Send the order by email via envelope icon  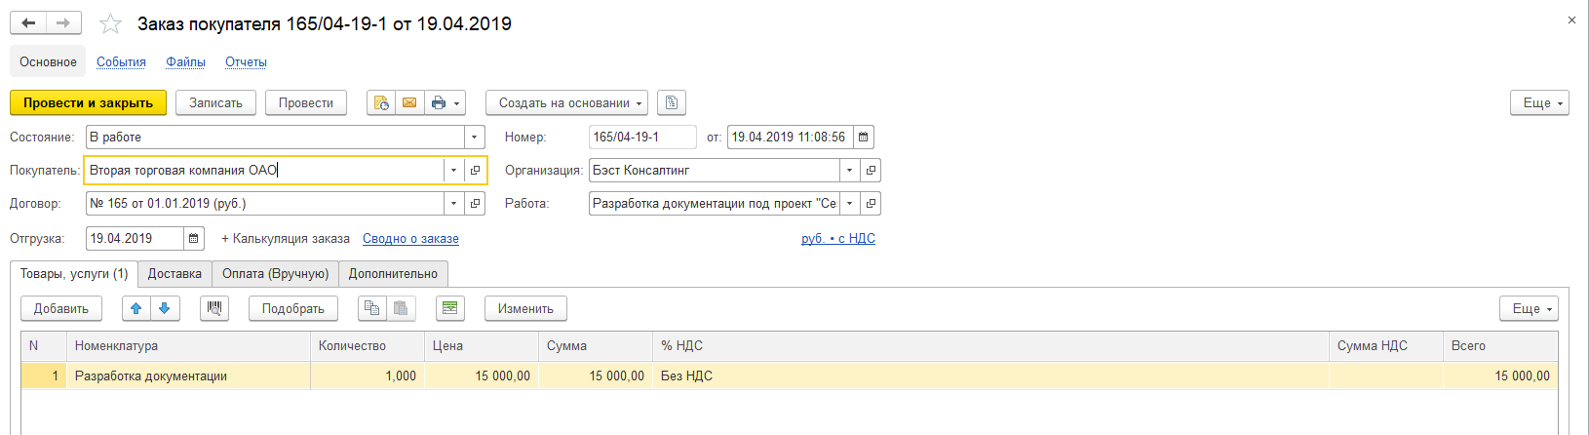(409, 102)
